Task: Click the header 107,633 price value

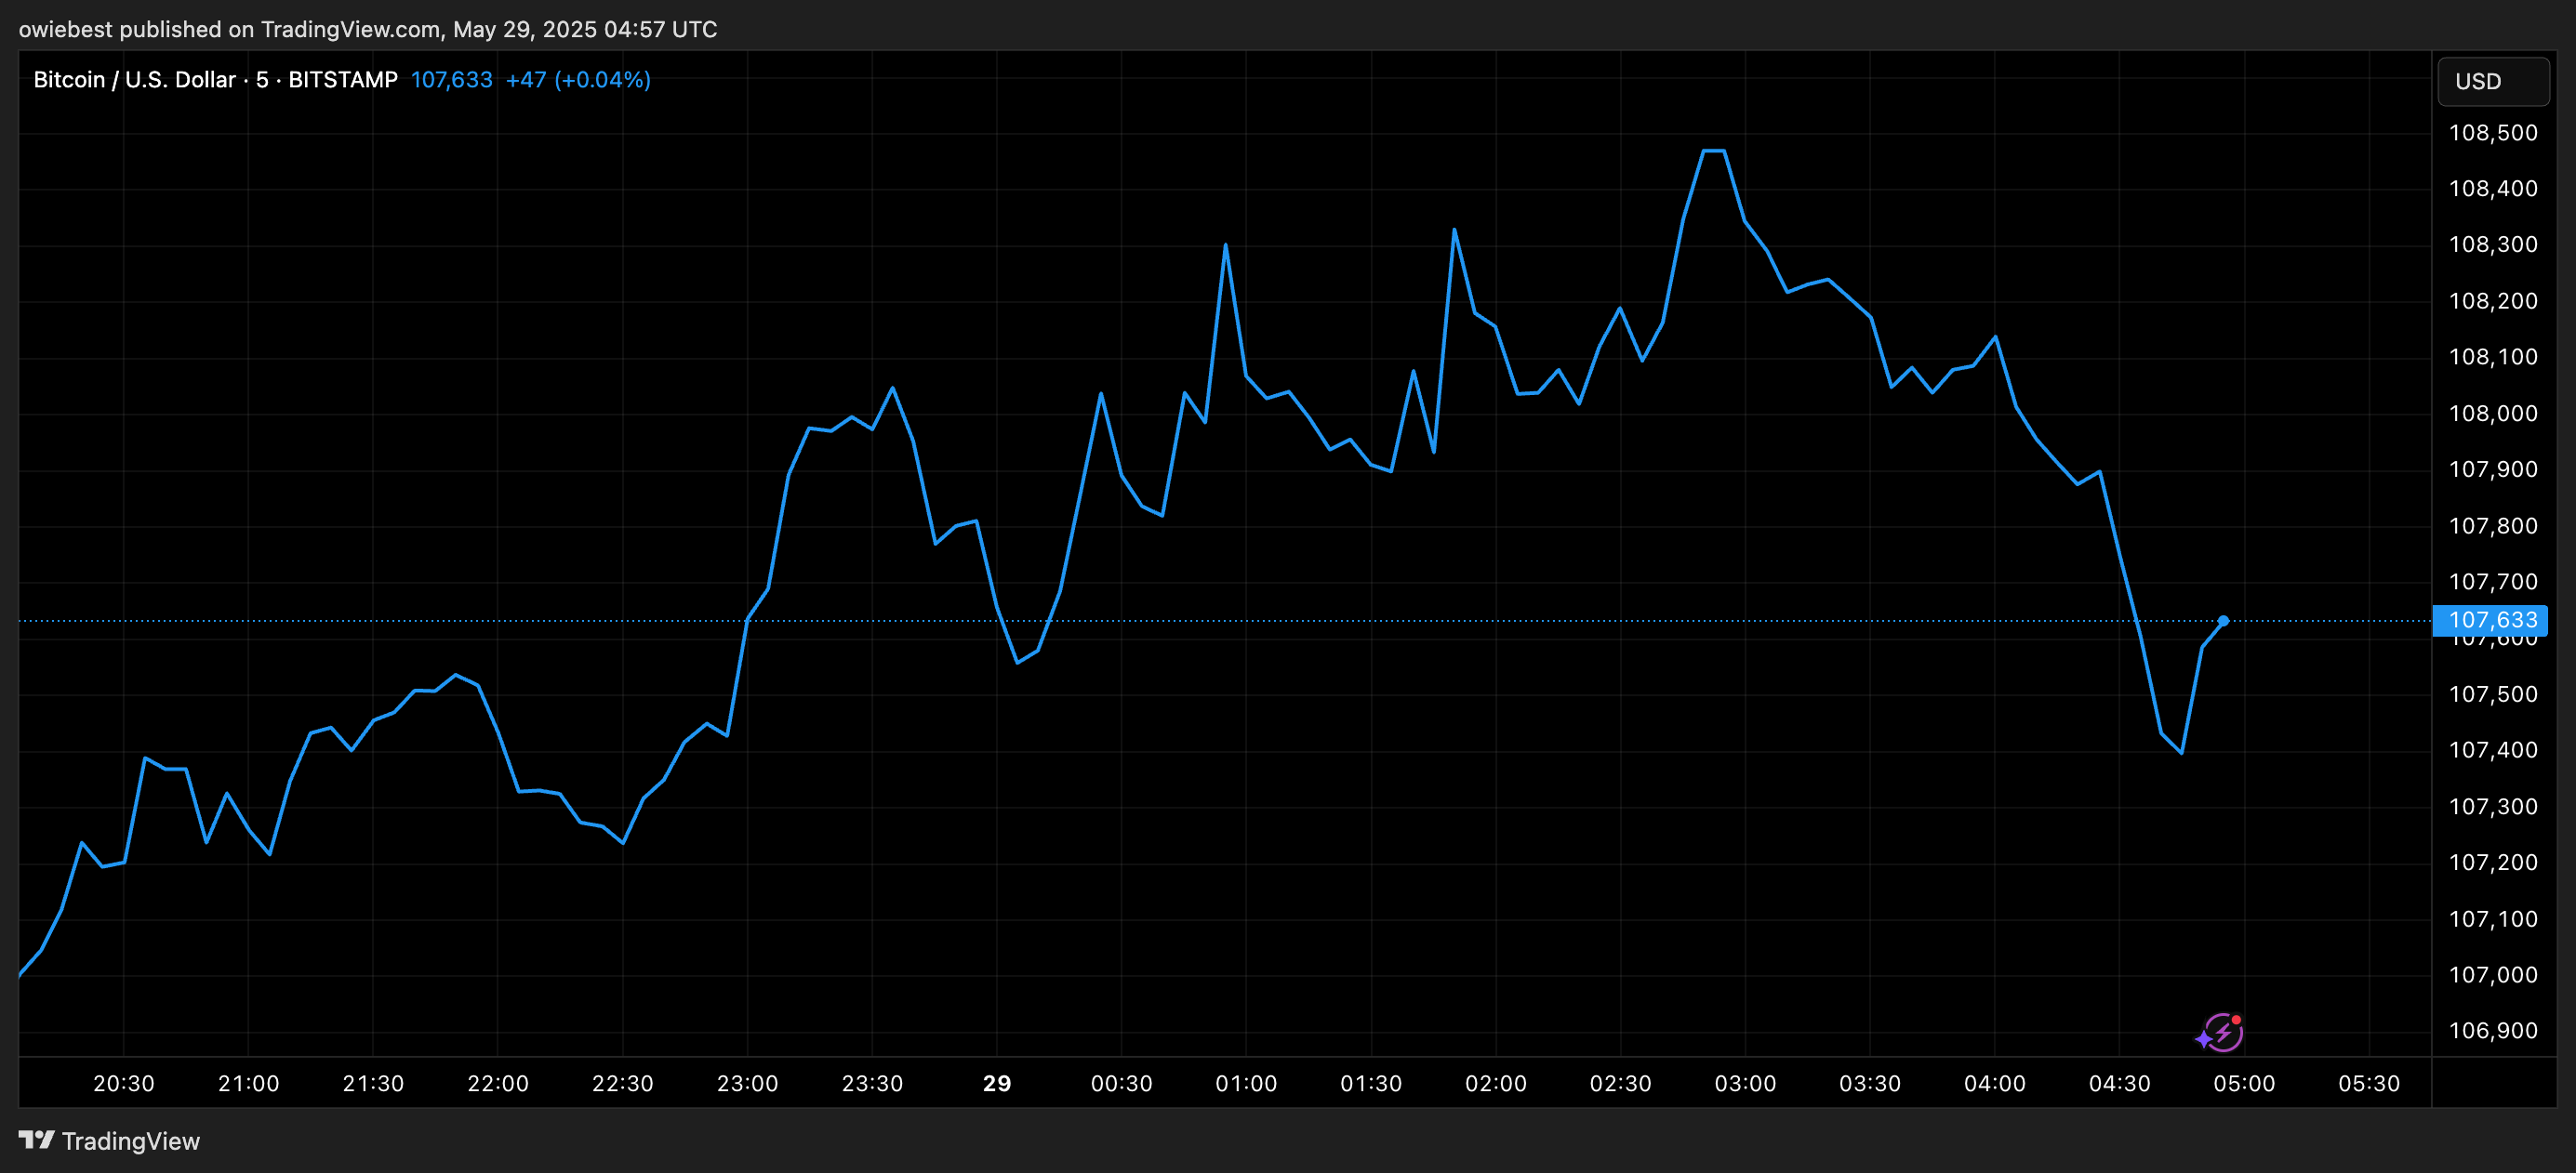Action: point(451,80)
